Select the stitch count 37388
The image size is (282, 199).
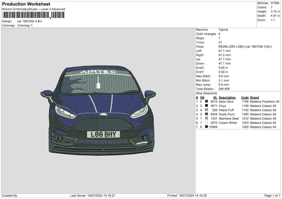275,3
